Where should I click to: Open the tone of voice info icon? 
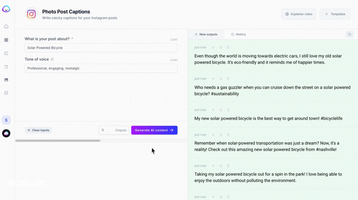pos(52,59)
